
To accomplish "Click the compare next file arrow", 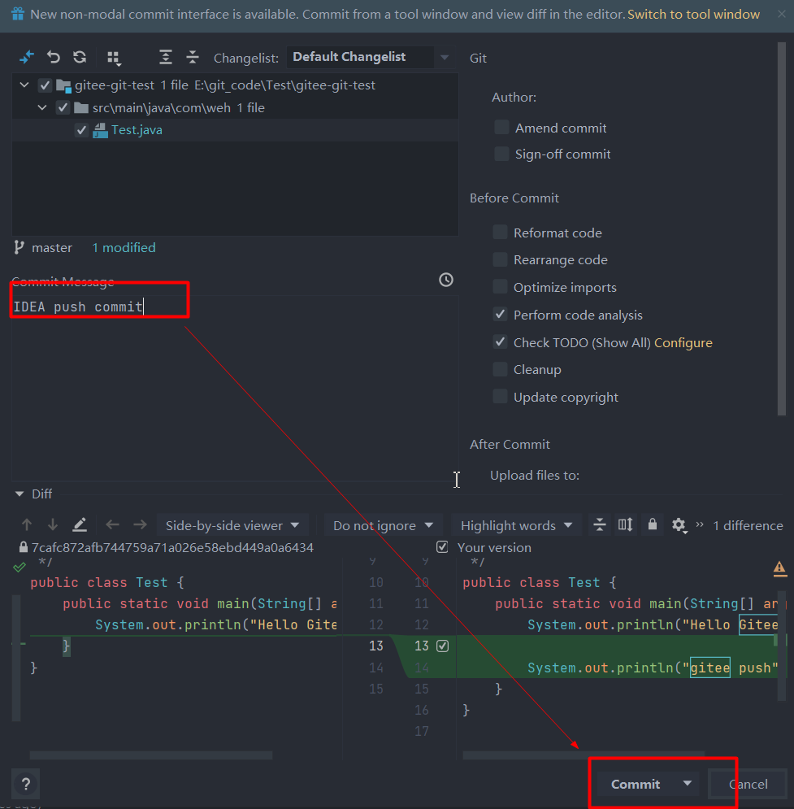I will click(140, 525).
